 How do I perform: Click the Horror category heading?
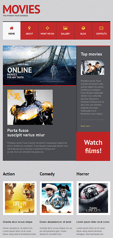(83, 174)
